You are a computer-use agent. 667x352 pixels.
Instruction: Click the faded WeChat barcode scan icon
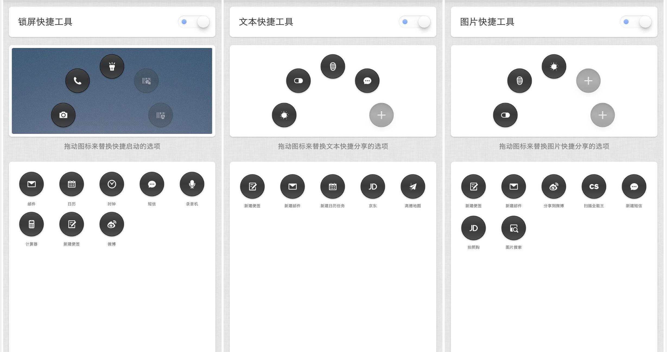[146, 81]
